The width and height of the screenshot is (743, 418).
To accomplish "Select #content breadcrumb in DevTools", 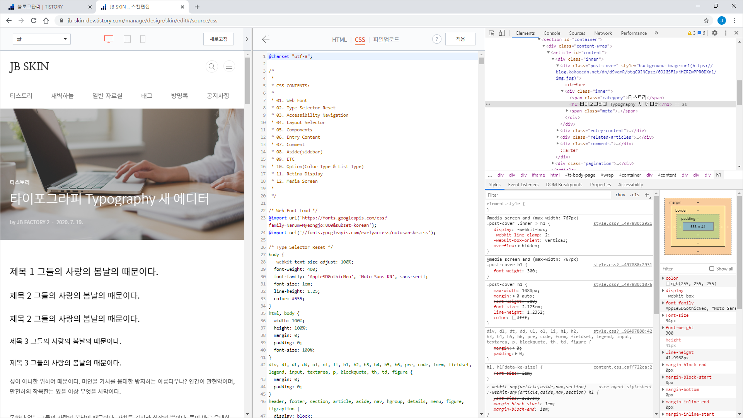I will point(667,175).
